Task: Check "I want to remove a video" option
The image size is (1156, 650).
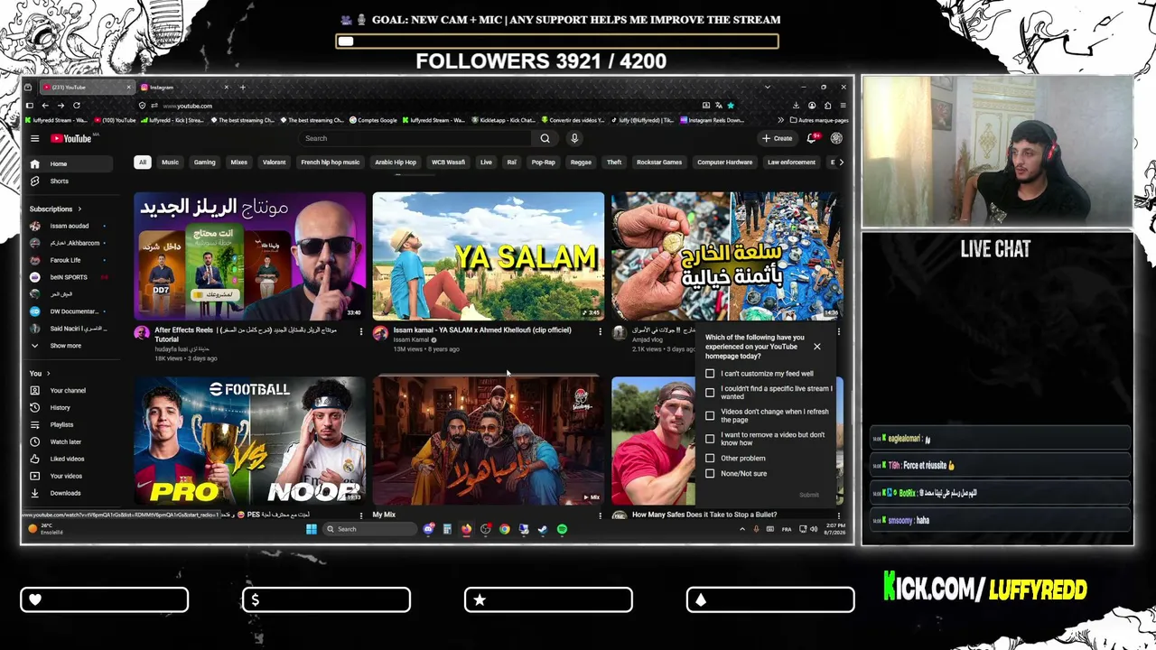Action: coord(710,439)
